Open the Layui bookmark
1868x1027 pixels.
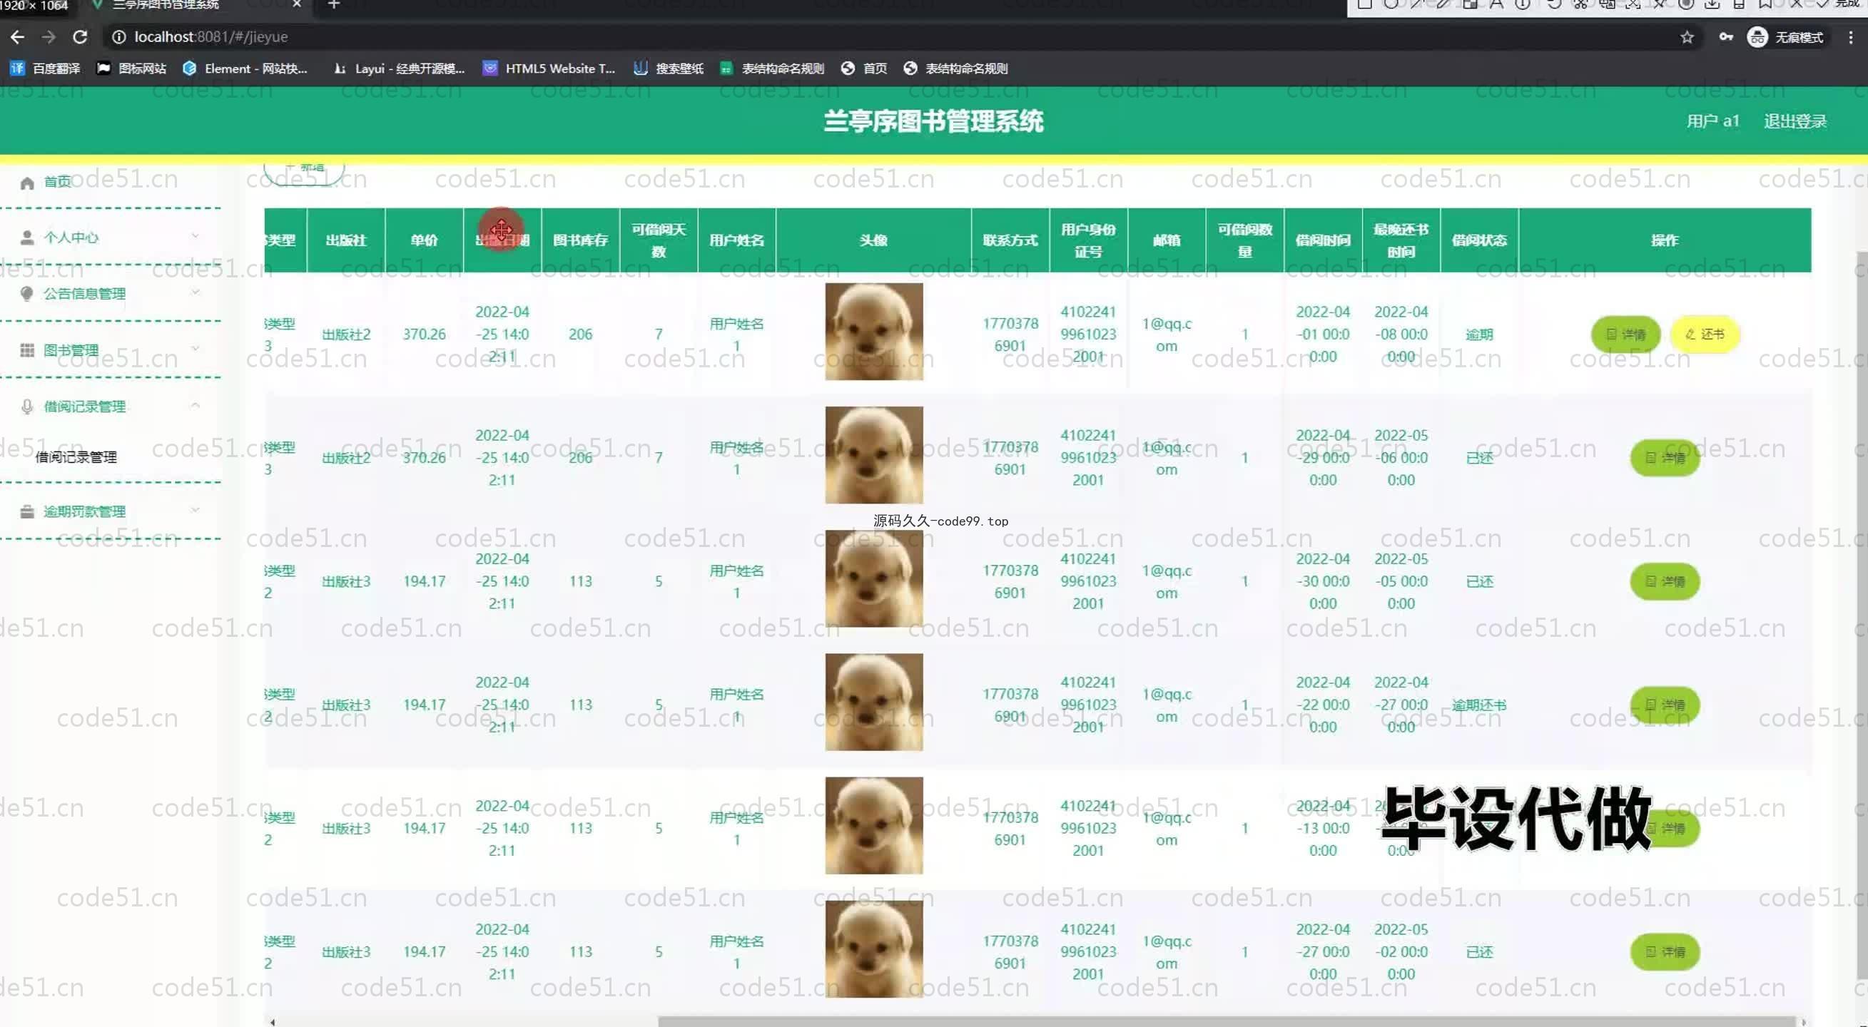399,68
